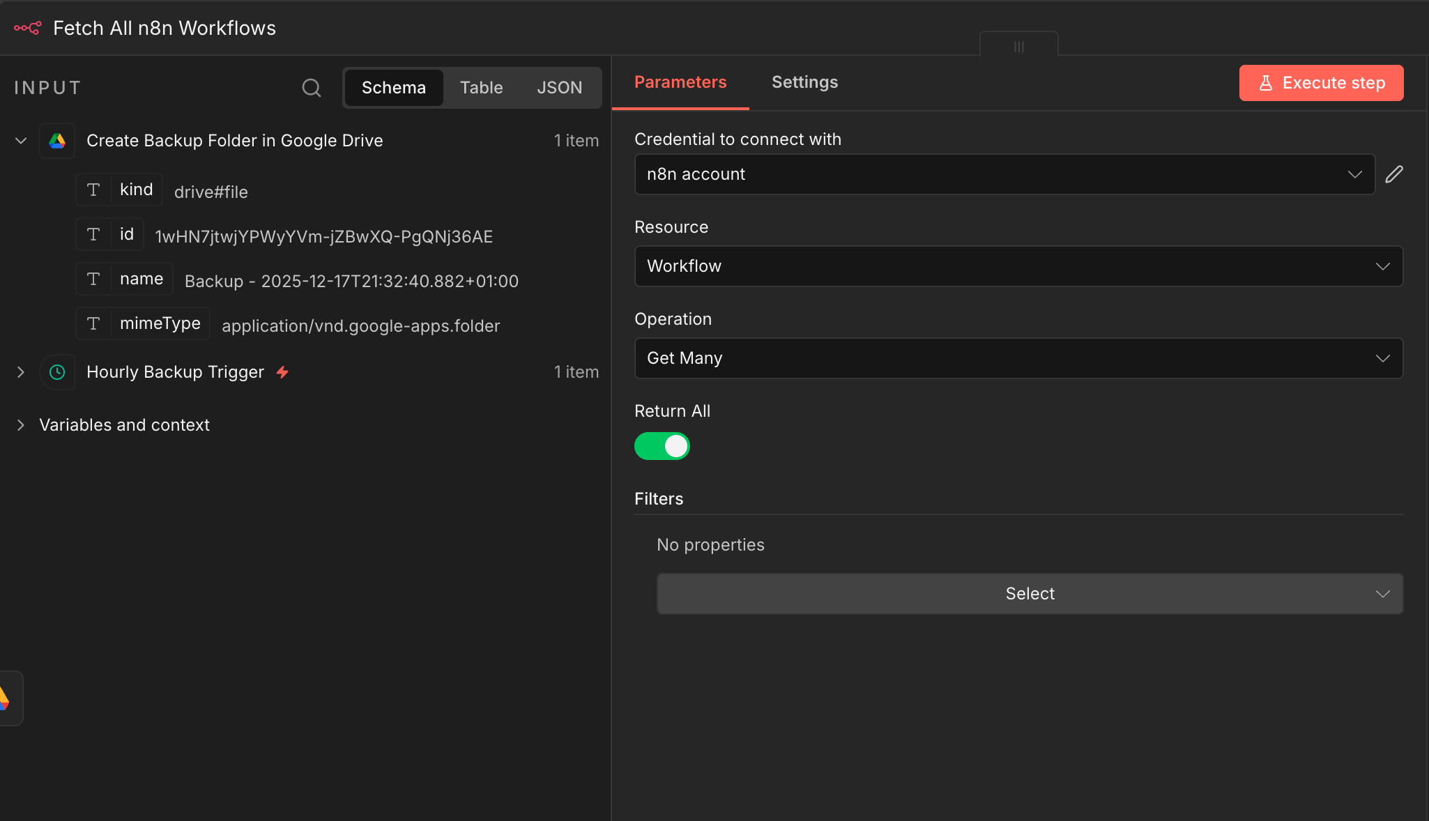Expand the Hourly Backup Trigger node
The height and width of the screenshot is (821, 1429).
click(x=21, y=372)
